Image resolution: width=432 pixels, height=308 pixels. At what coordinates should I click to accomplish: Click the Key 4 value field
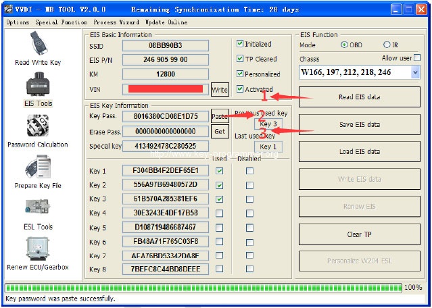[x=166, y=213]
